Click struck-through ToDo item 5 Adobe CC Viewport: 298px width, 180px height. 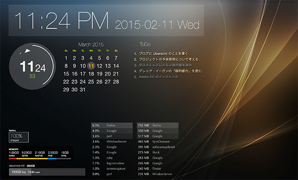click(156, 77)
